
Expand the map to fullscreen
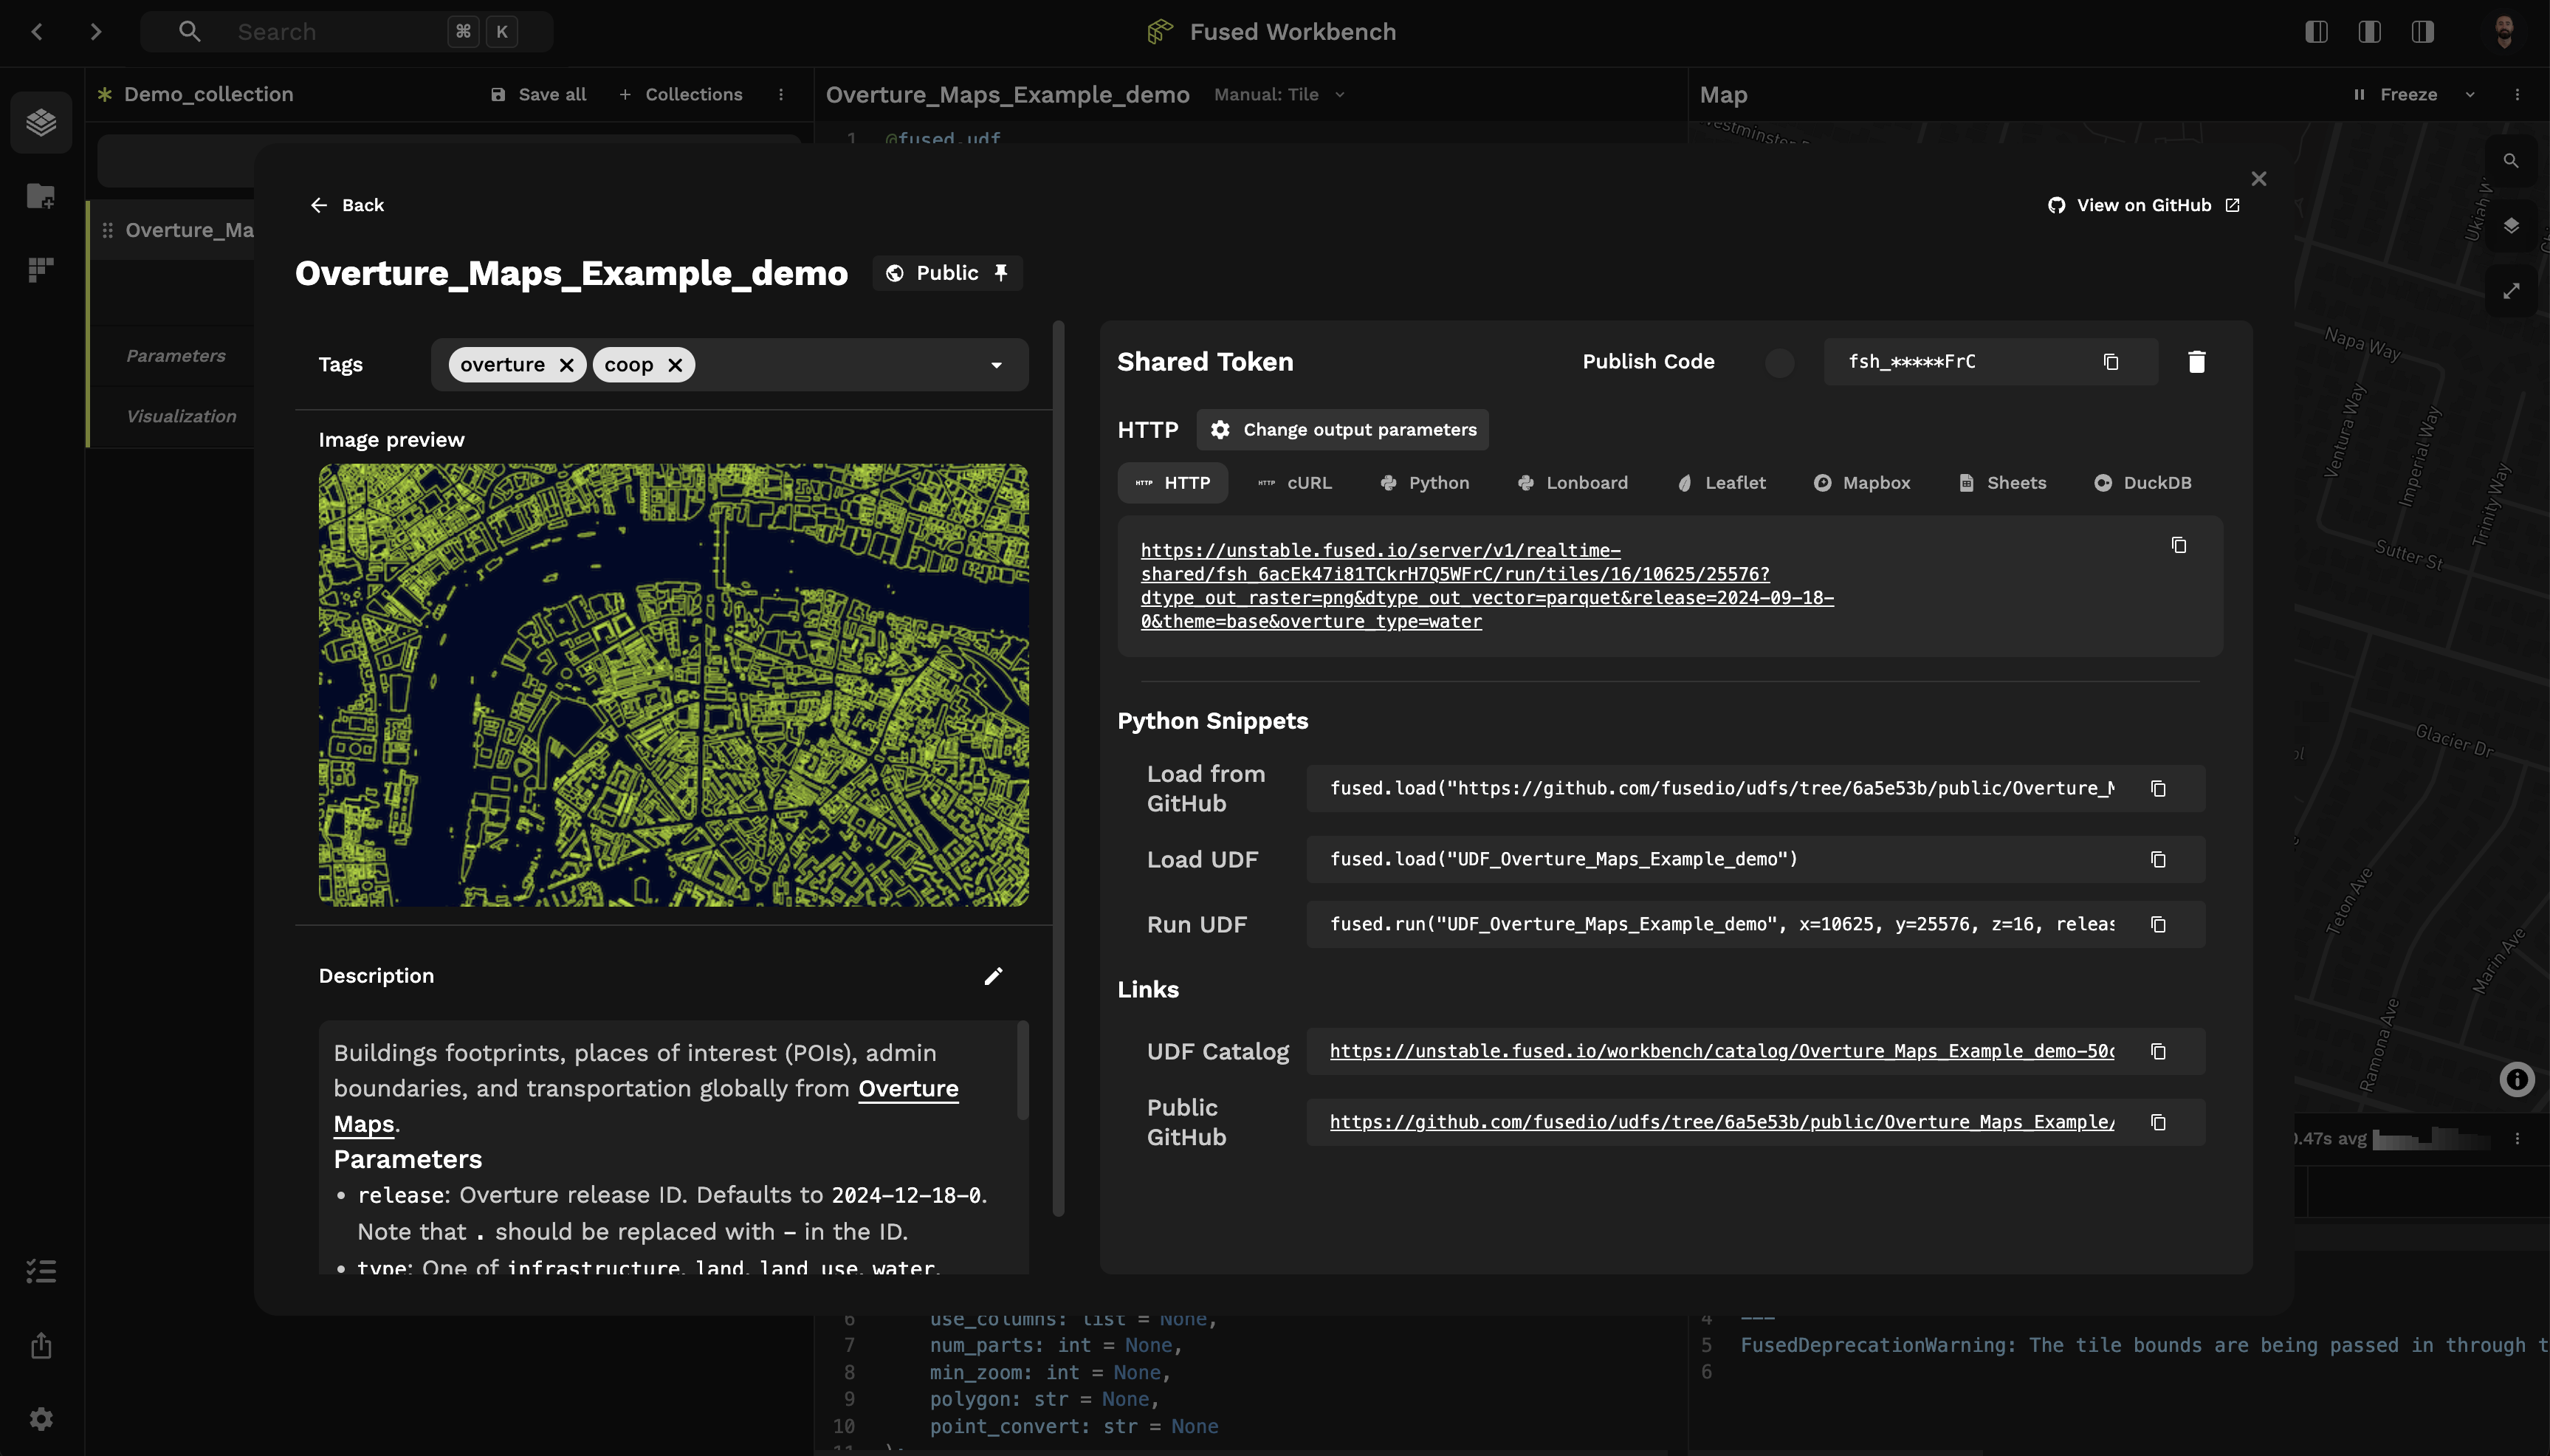pos(2511,291)
